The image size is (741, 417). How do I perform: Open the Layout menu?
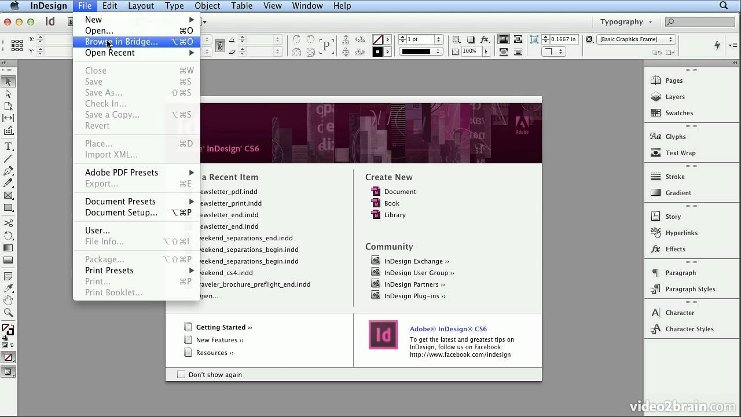(x=141, y=6)
